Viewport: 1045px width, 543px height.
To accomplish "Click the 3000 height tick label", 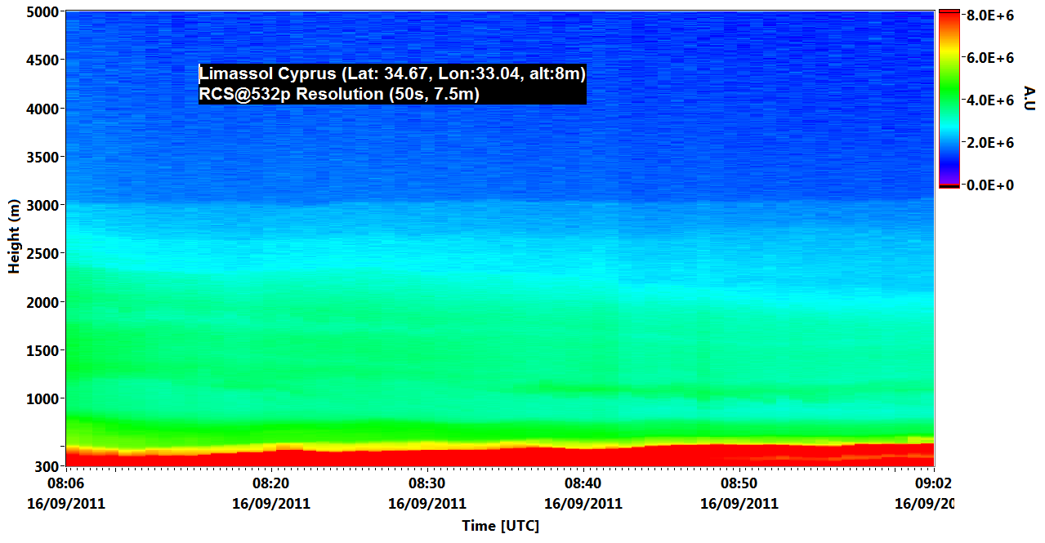I will (42, 205).
